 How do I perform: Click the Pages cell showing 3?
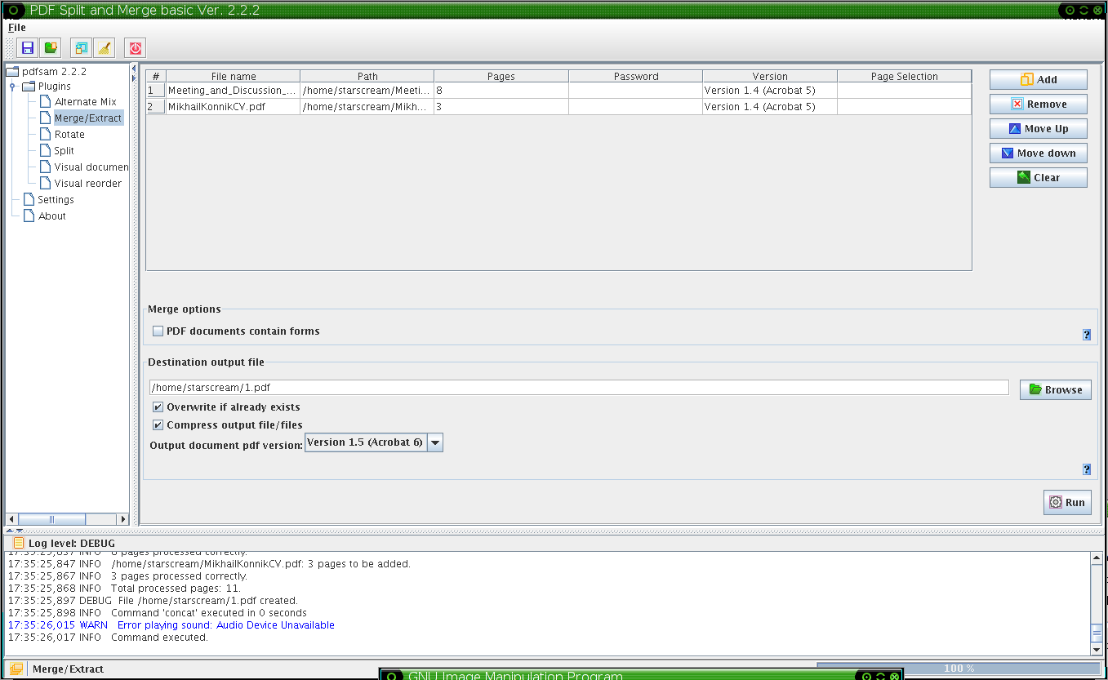(x=501, y=107)
